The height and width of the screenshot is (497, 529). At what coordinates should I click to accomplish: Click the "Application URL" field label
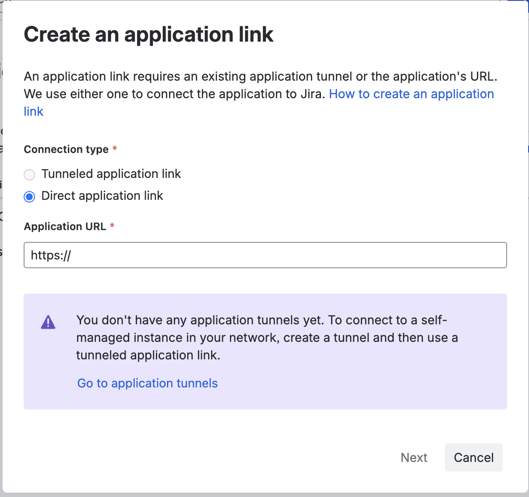[65, 227]
